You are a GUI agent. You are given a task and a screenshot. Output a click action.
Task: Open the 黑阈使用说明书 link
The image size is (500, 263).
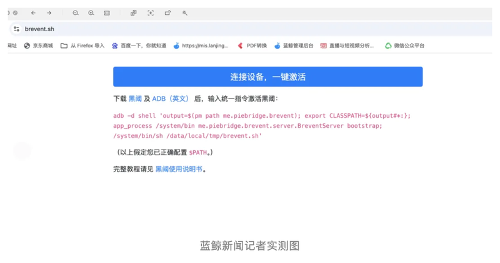179,169
